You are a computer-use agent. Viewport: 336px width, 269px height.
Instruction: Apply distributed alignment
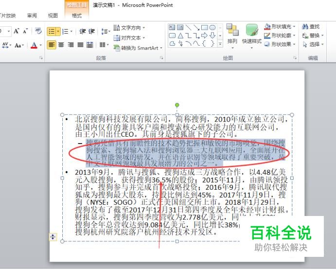[90, 45]
